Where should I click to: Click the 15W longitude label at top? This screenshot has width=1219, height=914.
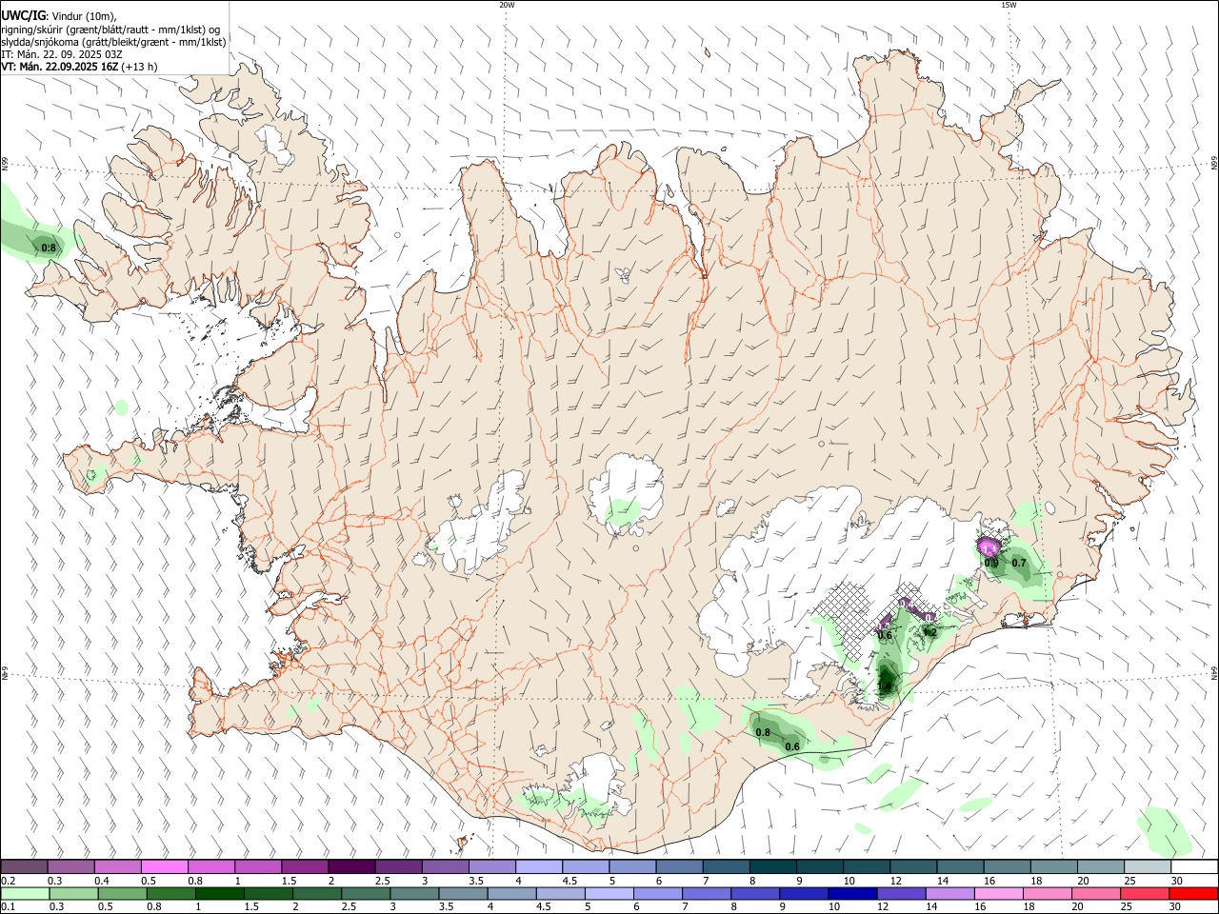(x=1009, y=5)
